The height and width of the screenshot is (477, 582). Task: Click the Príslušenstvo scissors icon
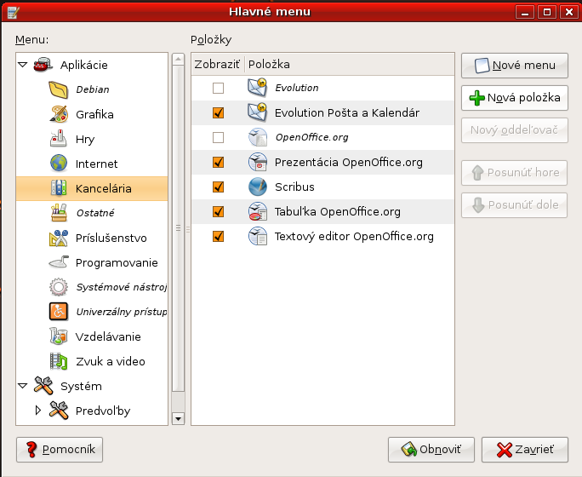(59, 238)
